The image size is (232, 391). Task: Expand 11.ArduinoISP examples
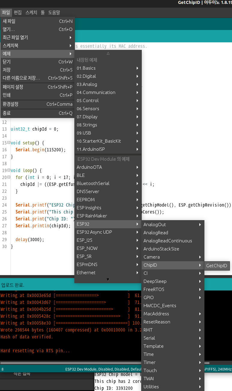point(108,149)
